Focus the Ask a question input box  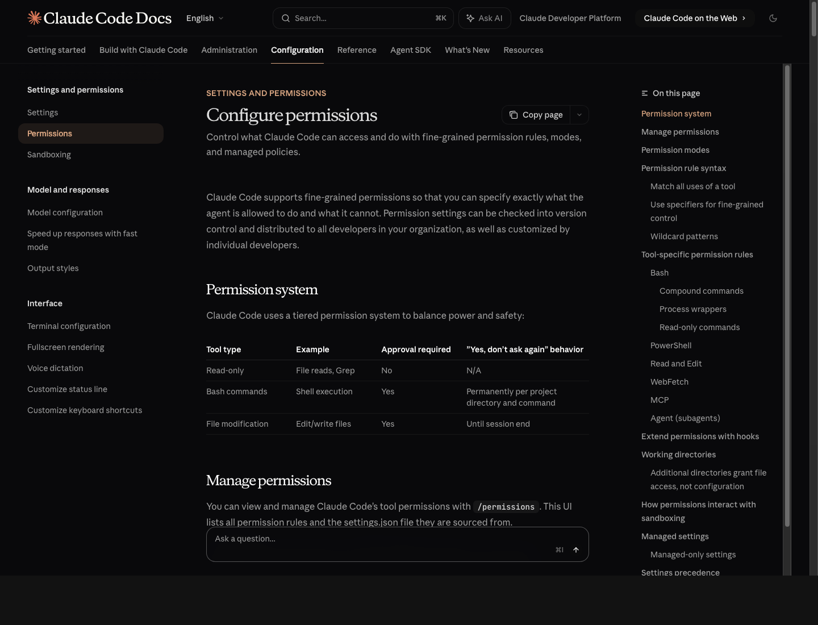point(398,544)
